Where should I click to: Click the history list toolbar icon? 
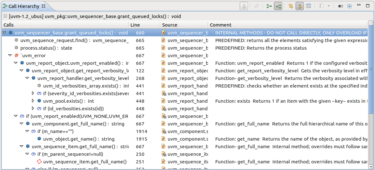321,6
